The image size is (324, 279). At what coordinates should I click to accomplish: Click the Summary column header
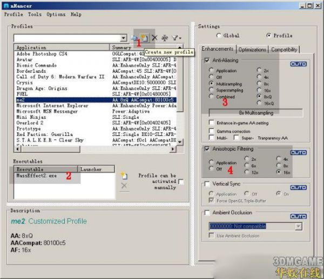pyautogui.click(x=143, y=47)
